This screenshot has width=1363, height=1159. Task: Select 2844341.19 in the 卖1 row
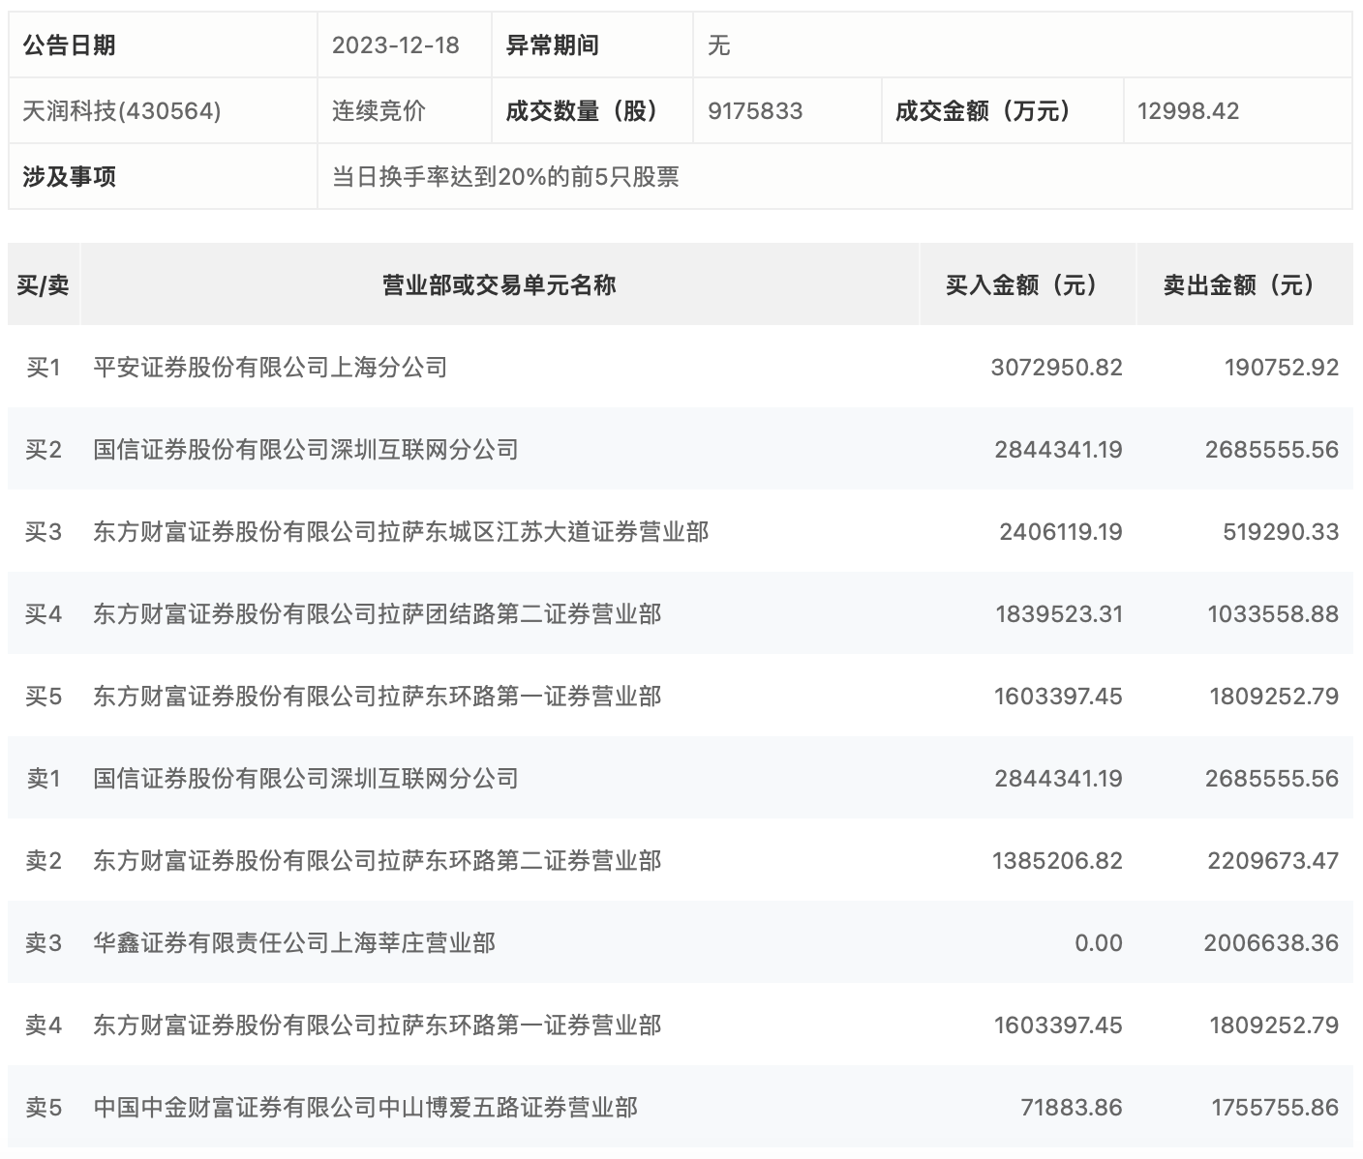[x=1058, y=779]
